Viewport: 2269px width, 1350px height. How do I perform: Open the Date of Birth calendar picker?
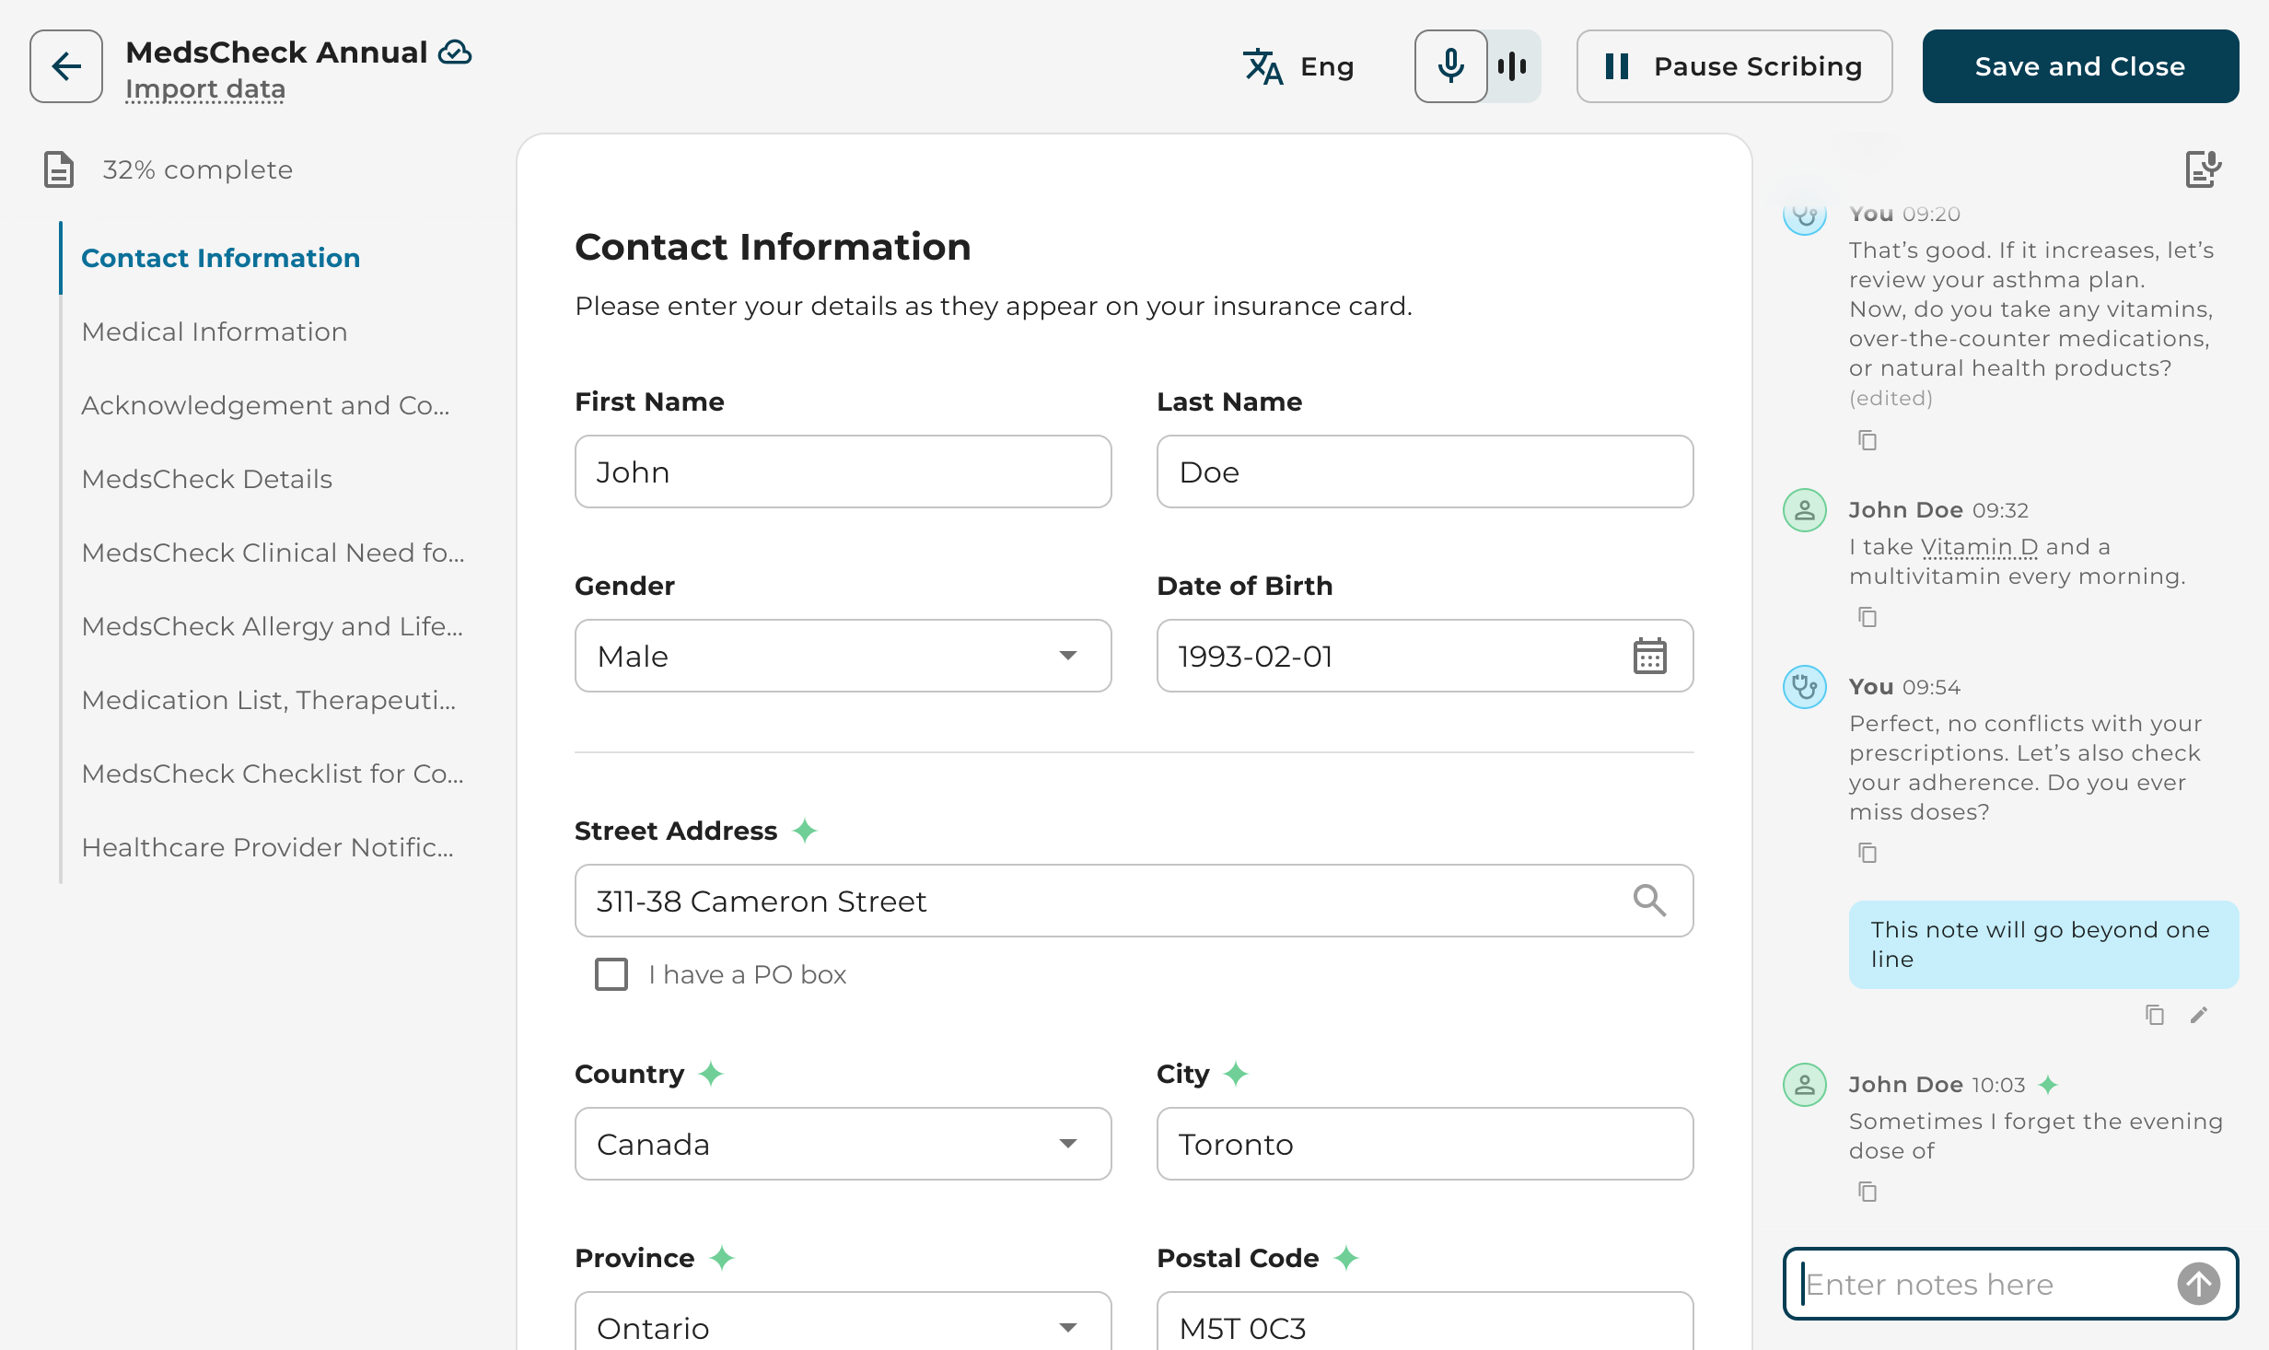click(1649, 656)
